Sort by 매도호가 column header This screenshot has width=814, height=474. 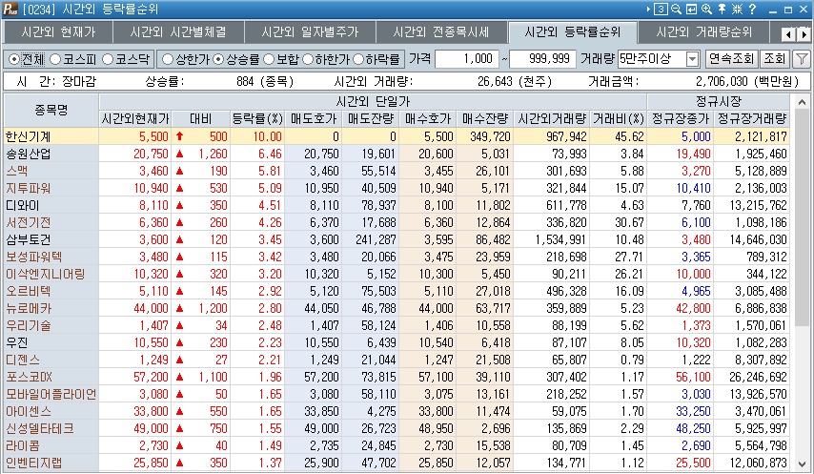tap(314, 119)
